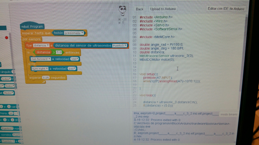259x145 pixels.
Task: Click line MeUltrasonicSensor ultrasonic_3(3);
Action: tap(167, 56)
